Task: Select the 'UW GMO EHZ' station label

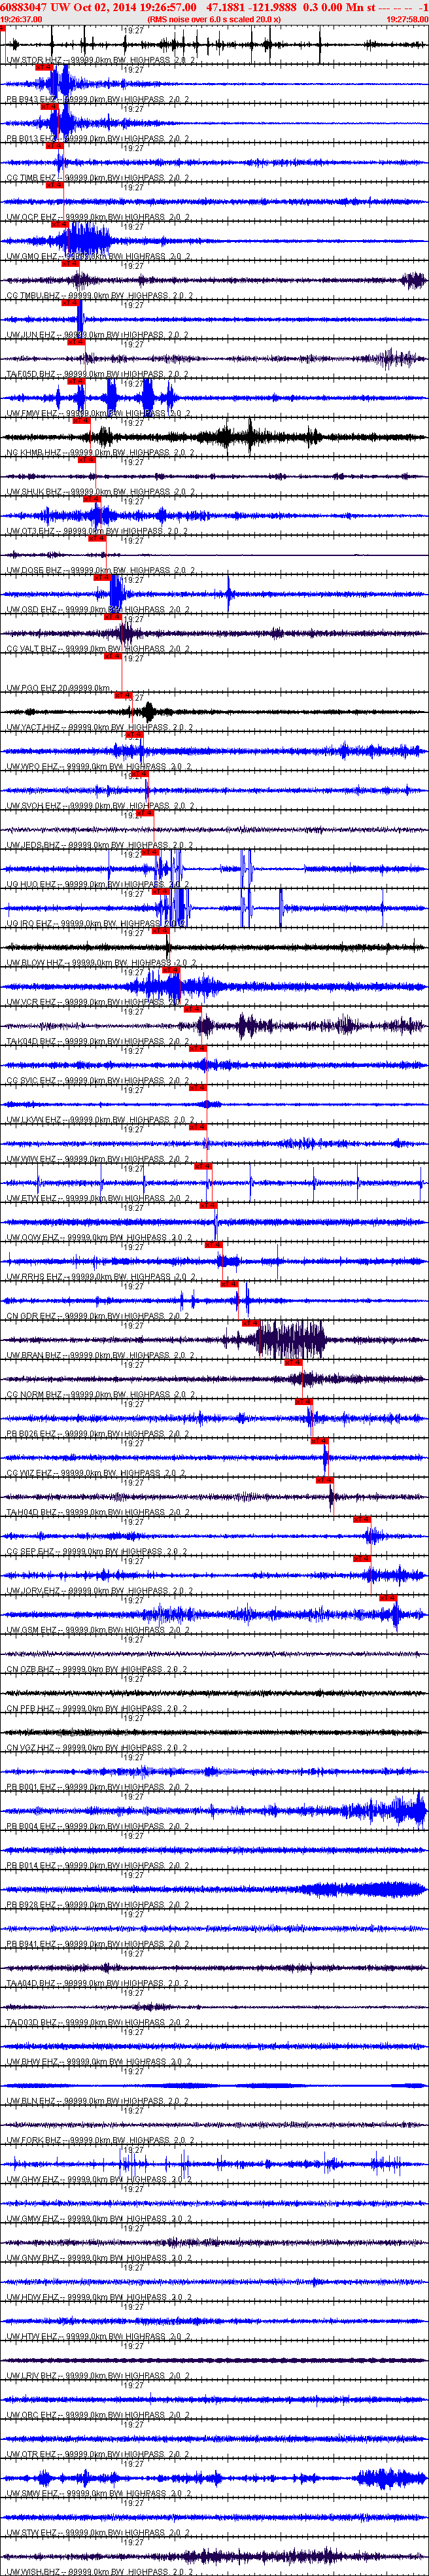Action: tap(32, 257)
